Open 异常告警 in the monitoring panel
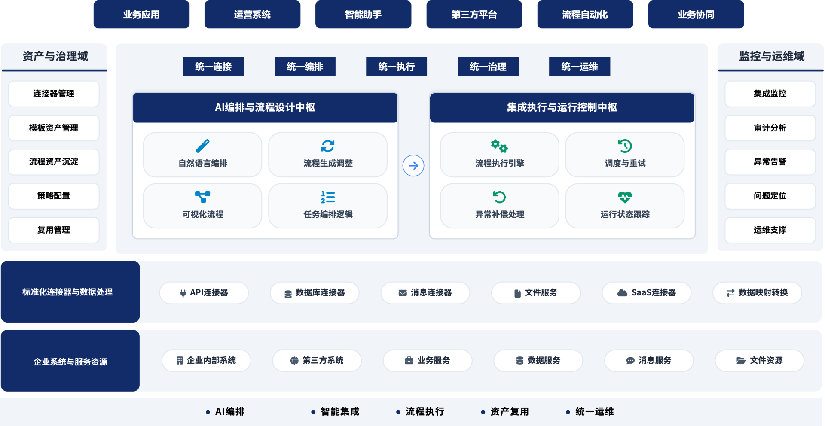Viewport: 825px width, 426px height. coord(770,162)
